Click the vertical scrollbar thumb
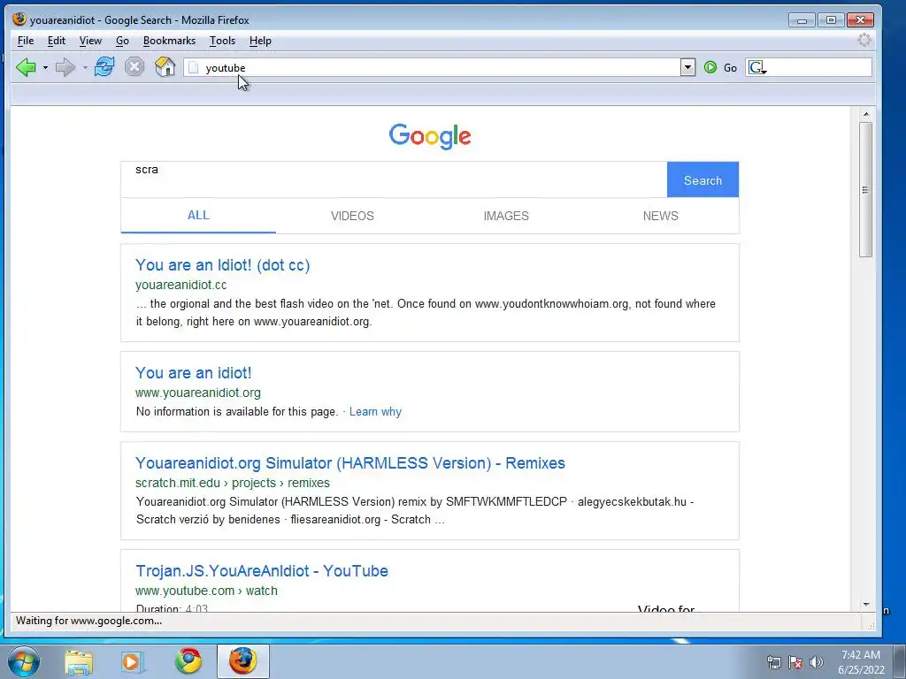906x679 pixels. coord(865,189)
